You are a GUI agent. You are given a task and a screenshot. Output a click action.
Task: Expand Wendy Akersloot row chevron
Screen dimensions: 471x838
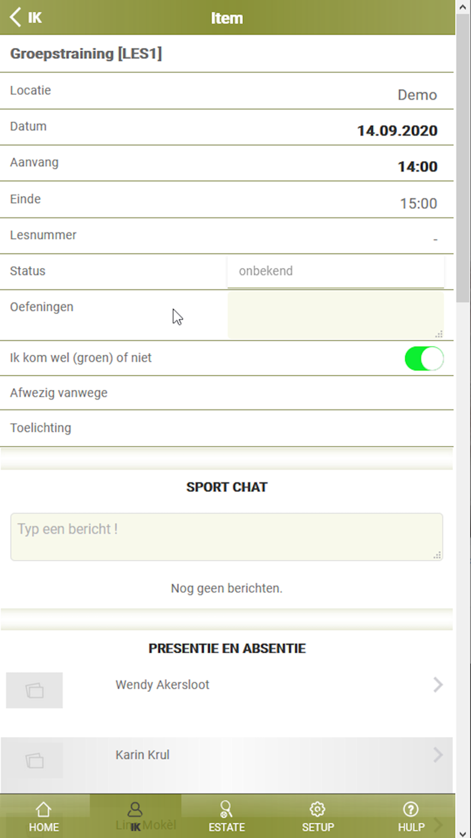click(438, 685)
